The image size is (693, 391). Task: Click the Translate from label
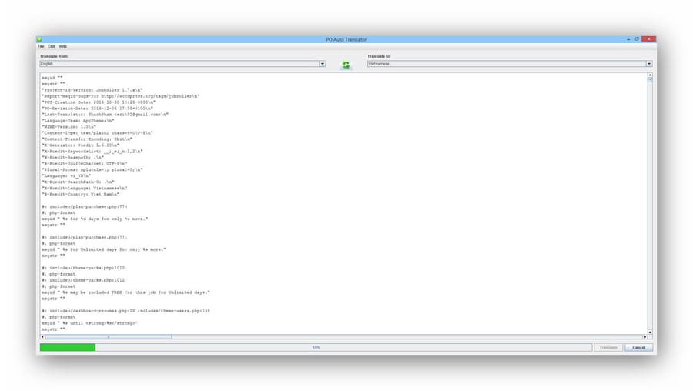54,56
